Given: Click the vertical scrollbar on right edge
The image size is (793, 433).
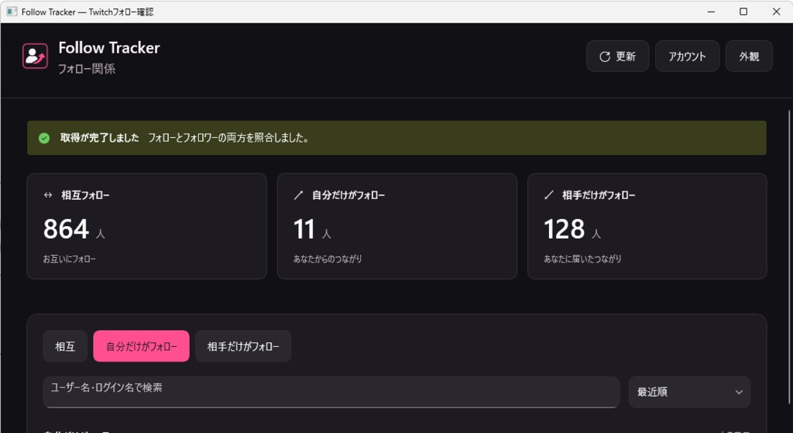Looking at the screenshot, I should click(789, 257).
